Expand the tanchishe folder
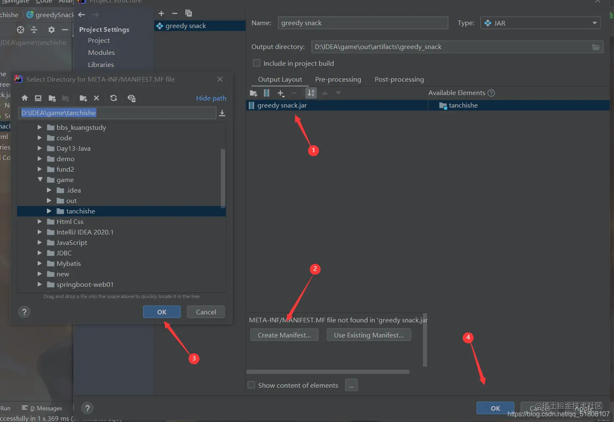Image resolution: width=614 pixels, height=422 pixels. (49, 211)
